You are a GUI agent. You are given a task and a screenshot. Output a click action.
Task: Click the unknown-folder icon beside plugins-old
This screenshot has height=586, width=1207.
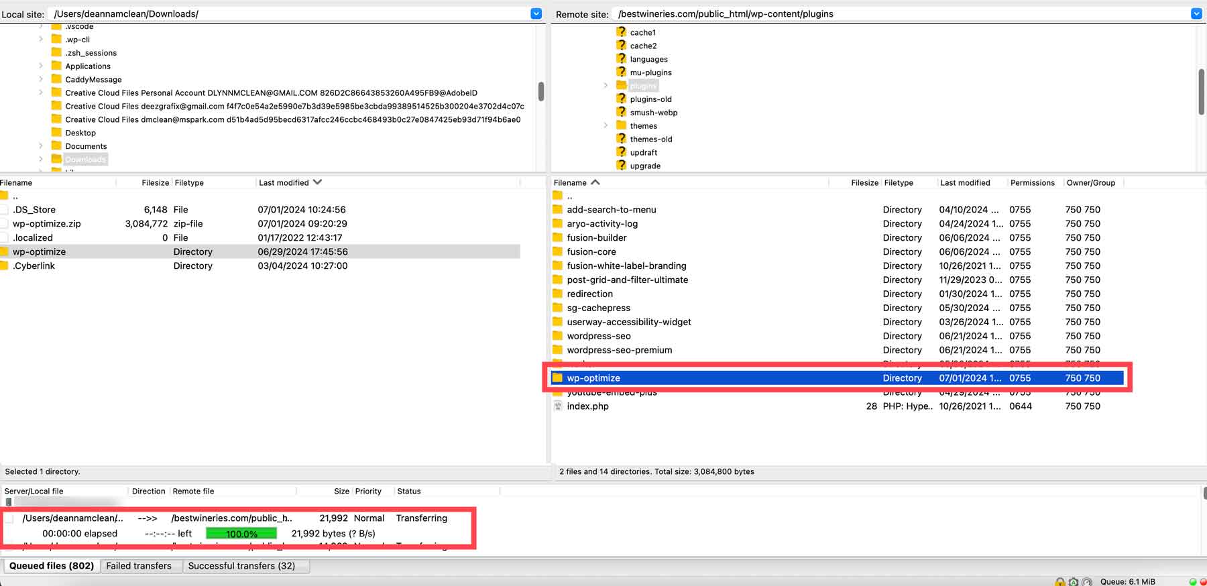[621, 99]
